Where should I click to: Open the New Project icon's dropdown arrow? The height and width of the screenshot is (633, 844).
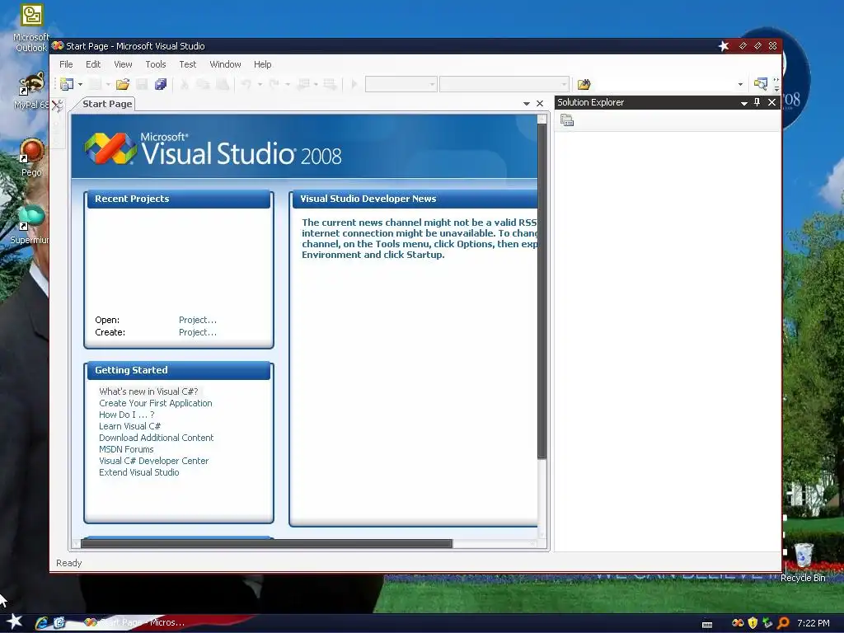(x=80, y=85)
